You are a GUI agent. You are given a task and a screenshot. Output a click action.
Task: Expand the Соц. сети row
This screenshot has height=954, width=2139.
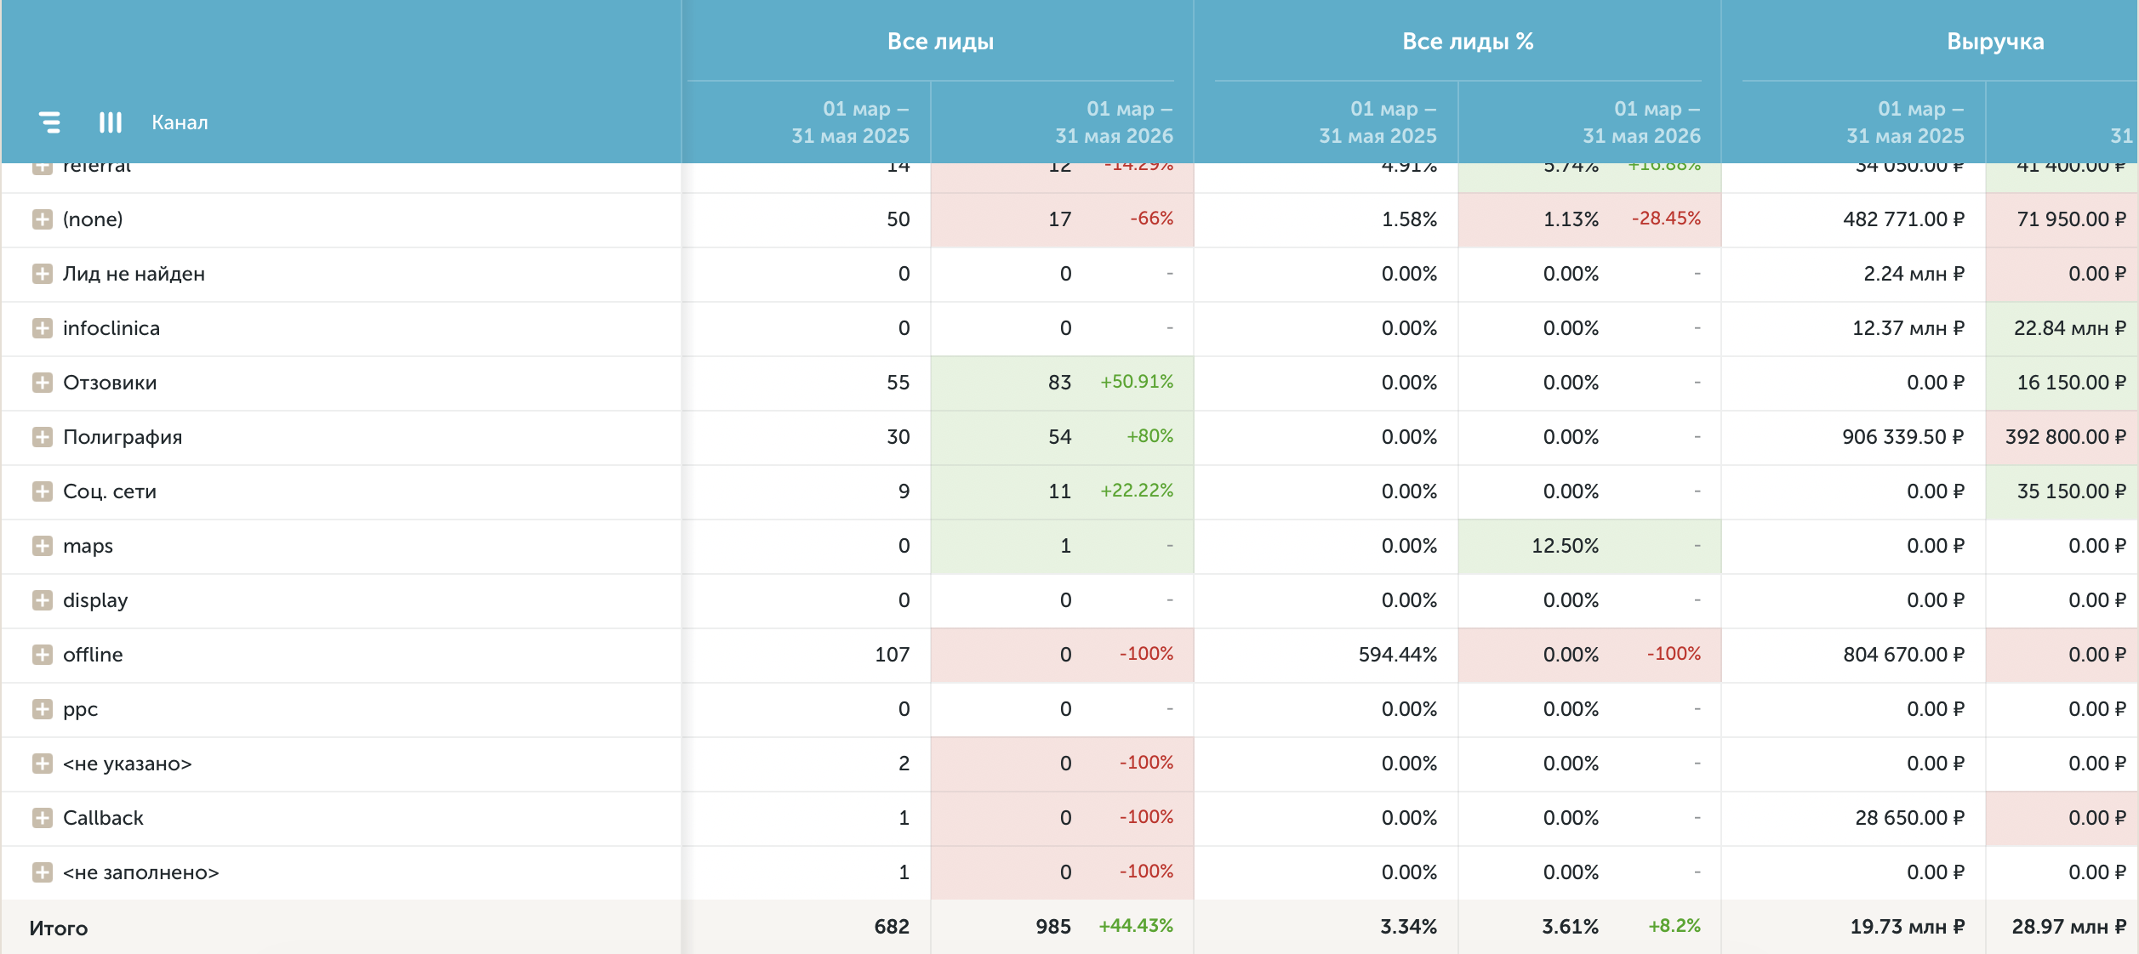[x=43, y=491]
